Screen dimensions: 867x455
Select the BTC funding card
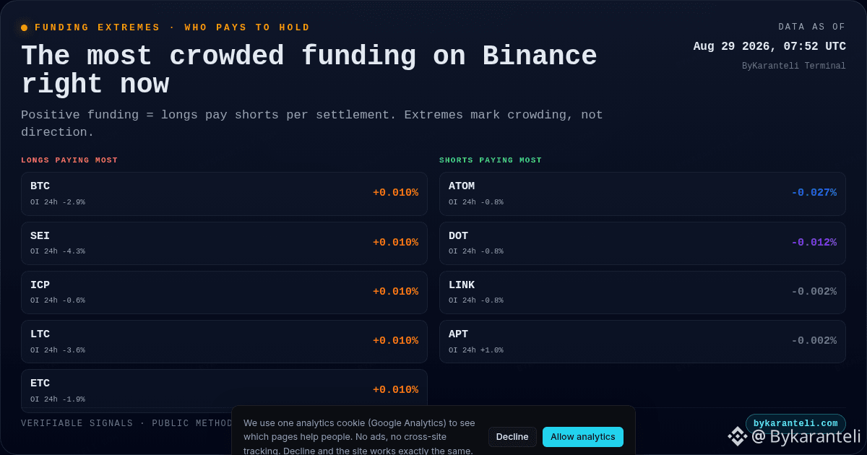[x=224, y=194]
